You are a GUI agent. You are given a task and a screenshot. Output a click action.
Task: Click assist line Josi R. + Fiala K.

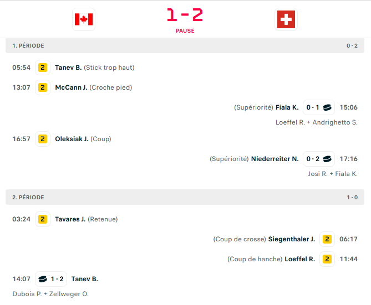333,174
